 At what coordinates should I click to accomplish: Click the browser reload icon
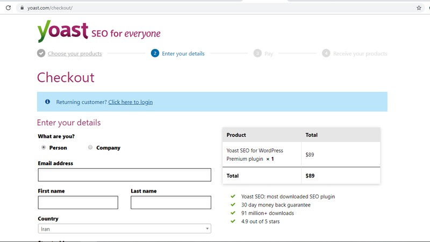[x=8, y=8]
